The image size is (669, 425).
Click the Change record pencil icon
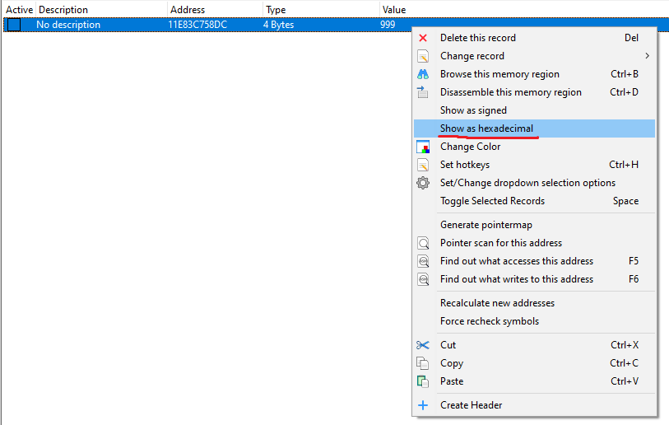pos(423,56)
